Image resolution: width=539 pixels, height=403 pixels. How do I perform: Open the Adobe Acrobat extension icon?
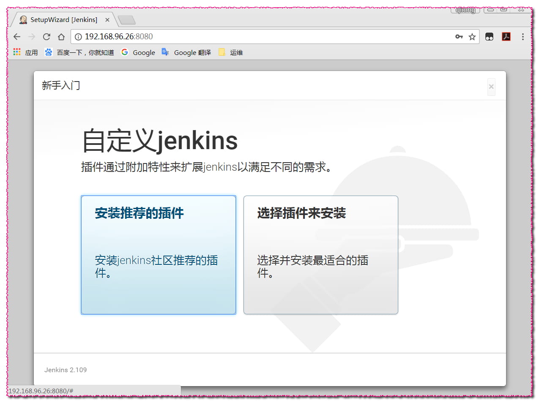(506, 37)
